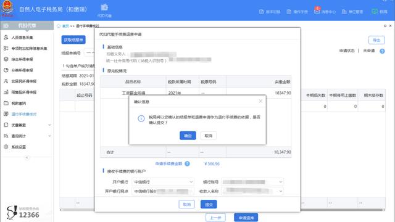The height and width of the screenshot is (222, 395).
Task: Click the 限售股所得申报 chart icon
Action: click(6, 92)
